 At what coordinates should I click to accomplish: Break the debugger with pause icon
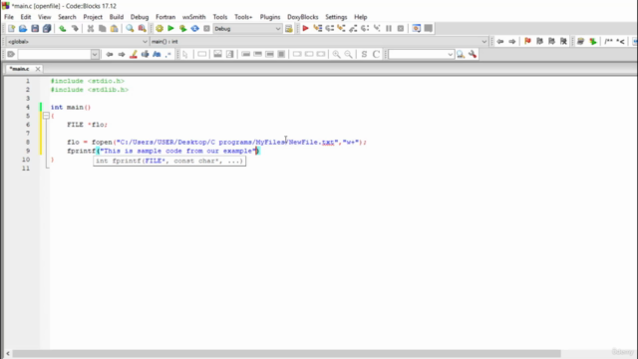[389, 29]
